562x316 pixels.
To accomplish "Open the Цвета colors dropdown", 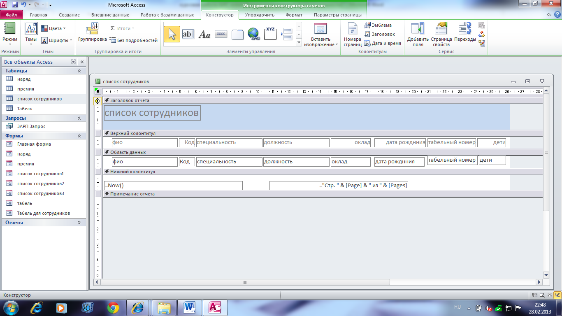I will (53, 28).
